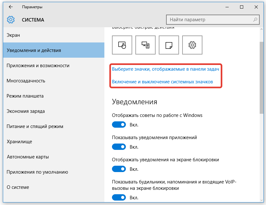Click the magnifier icon in search box

pyautogui.click(x=255, y=20)
